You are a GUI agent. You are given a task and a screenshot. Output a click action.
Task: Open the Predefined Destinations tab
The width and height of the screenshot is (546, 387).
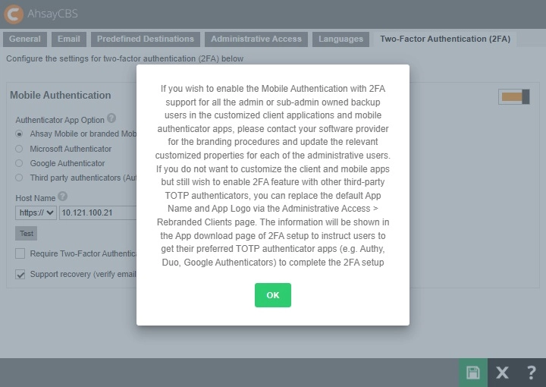pos(146,39)
